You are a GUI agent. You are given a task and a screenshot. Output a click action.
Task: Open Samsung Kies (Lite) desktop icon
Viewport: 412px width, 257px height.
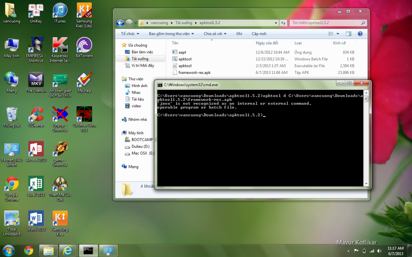[84, 15]
